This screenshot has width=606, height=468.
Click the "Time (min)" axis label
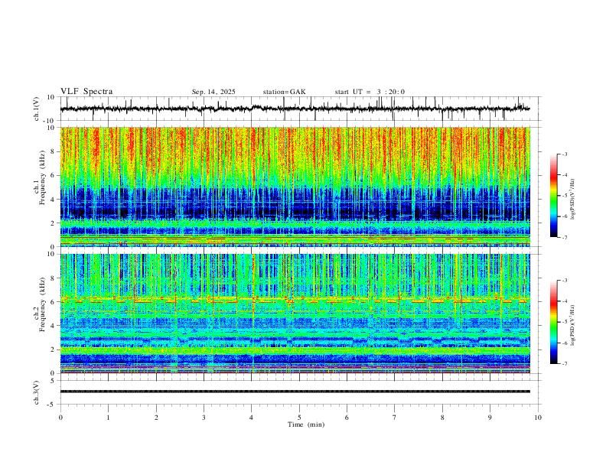coord(306,424)
